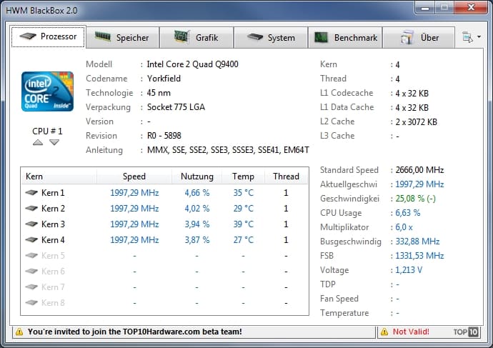Open the dropdown arrow beside export icon
The width and height of the screenshot is (493, 348).
point(479,37)
